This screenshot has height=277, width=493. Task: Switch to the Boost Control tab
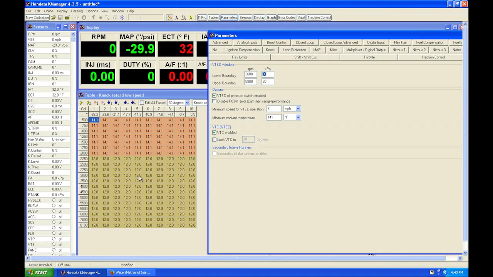tap(277, 42)
